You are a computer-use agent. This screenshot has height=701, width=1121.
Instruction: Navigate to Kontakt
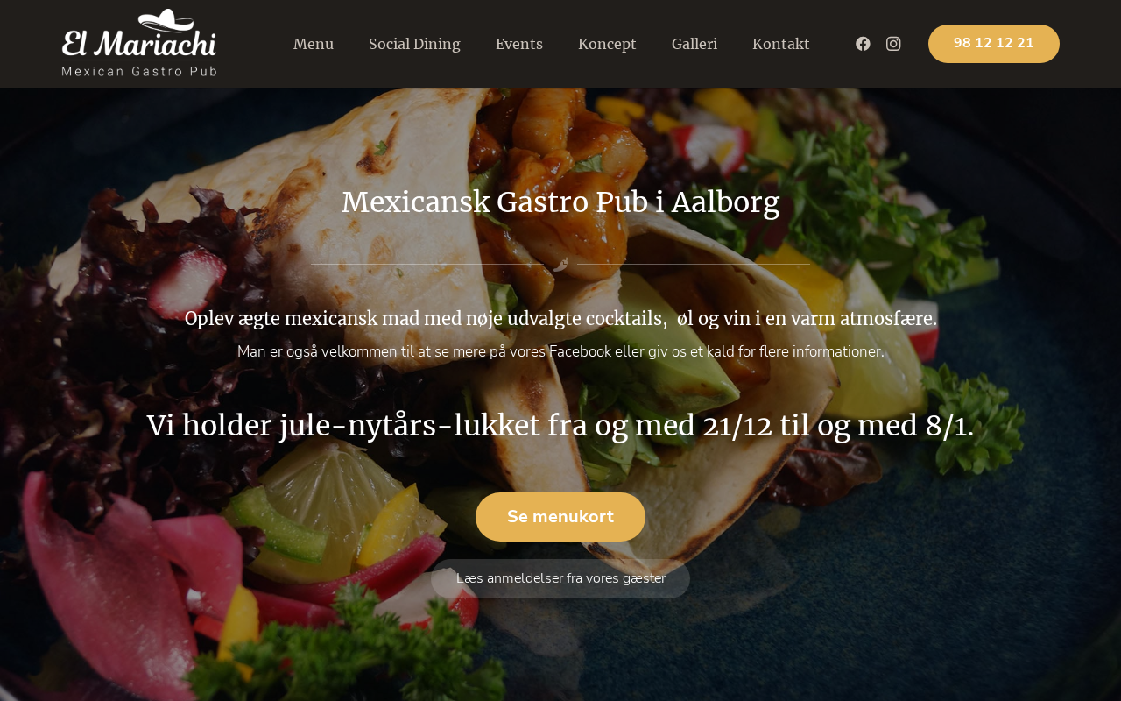point(781,44)
